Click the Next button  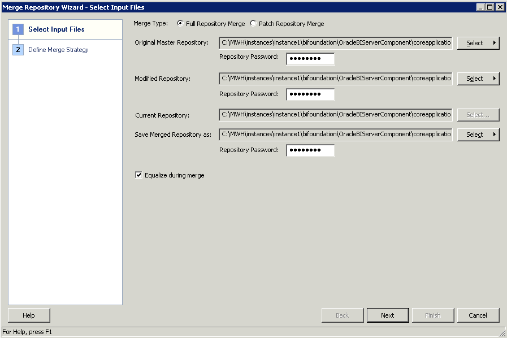388,315
